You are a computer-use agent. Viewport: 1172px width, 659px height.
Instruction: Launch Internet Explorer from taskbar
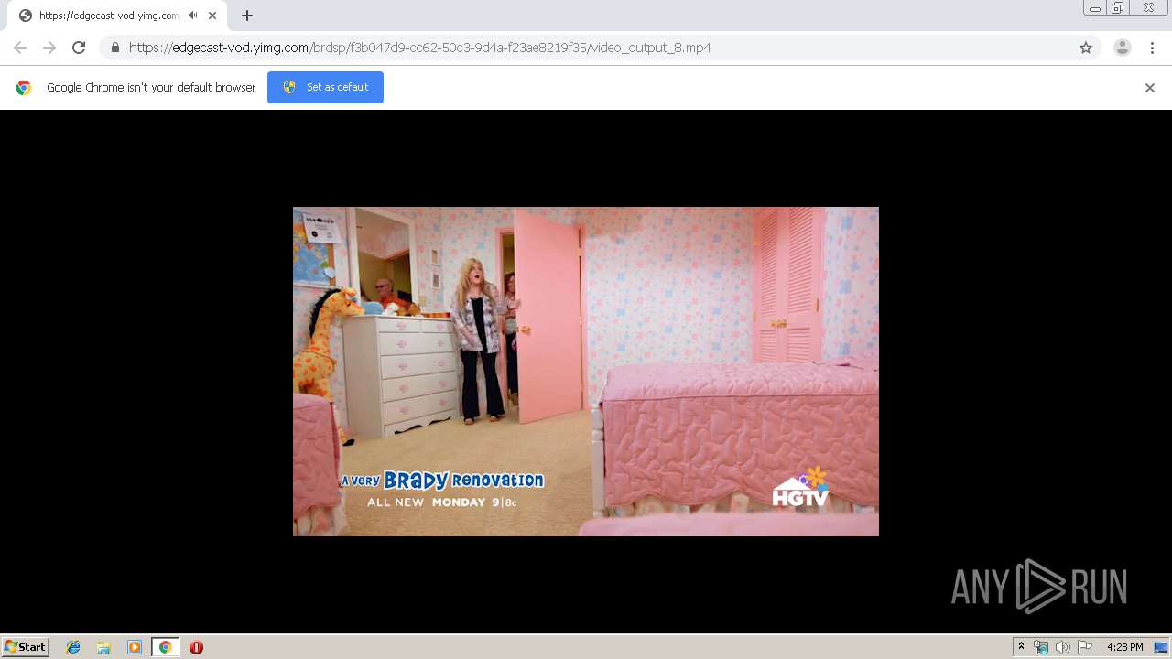[73, 647]
